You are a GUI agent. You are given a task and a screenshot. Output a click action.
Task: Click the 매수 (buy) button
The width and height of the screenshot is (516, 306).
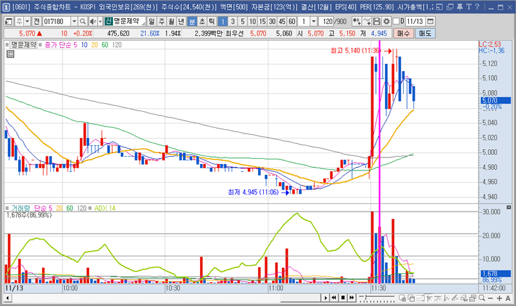pos(403,33)
